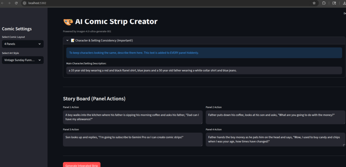Click the Panel 4 Action text area

(275, 139)
